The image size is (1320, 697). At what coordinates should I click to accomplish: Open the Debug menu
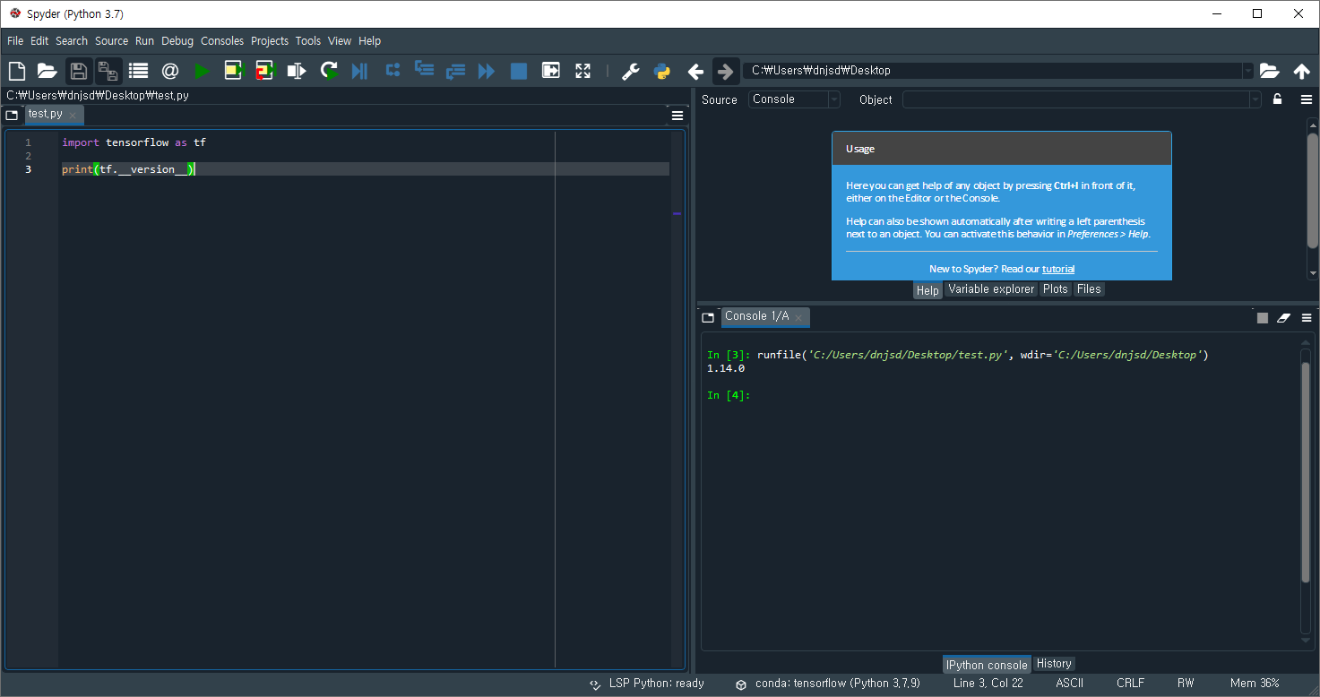pos(177,40)
